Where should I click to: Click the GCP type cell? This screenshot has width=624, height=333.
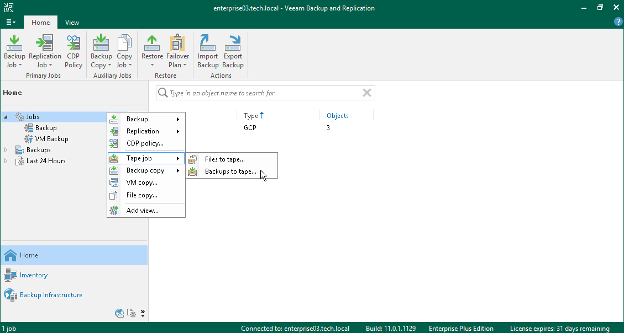point(250,128)
